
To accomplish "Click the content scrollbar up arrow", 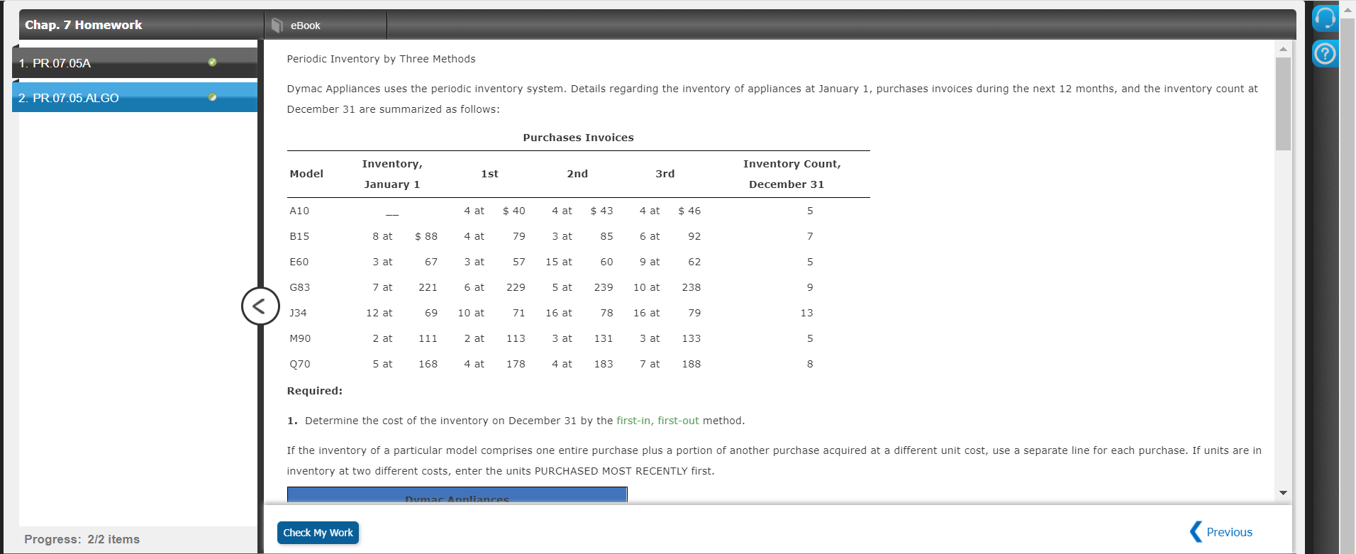I will [x=1283, y=49].
